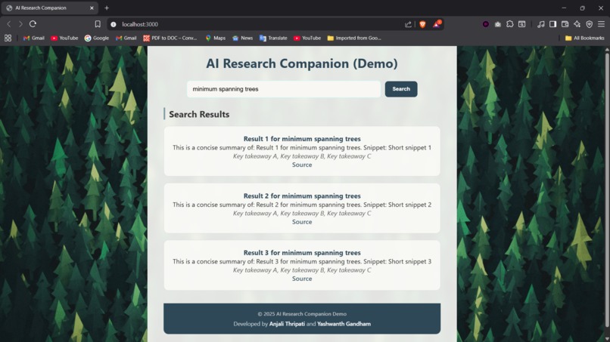Open Brave VPN shield icon

590,24
